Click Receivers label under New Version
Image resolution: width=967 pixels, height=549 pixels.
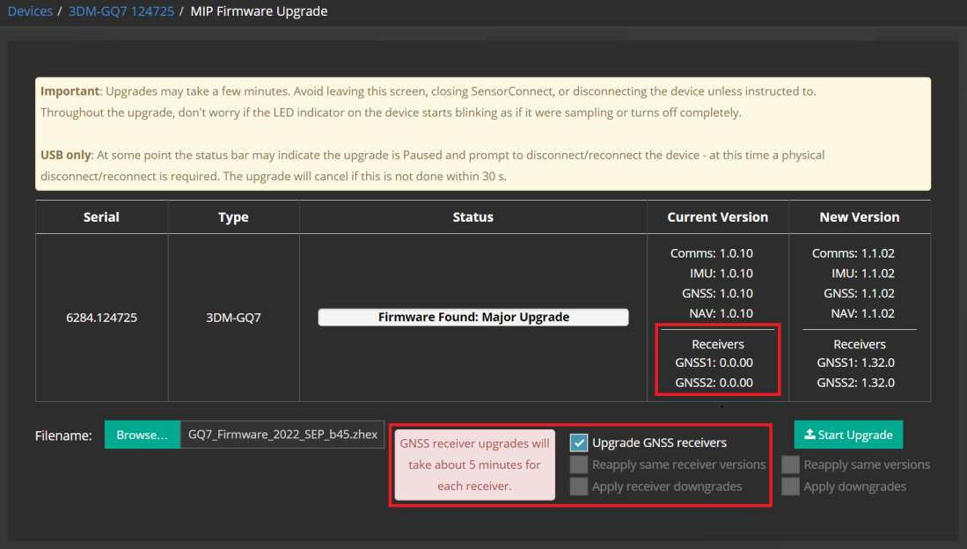click(860, 344)
